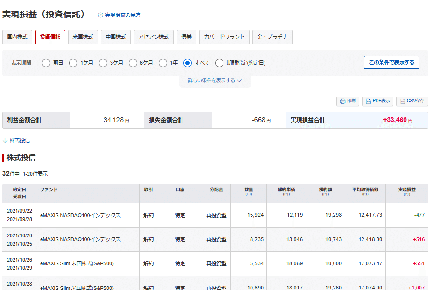Click the printer icon for 印刷
The image size is (433, 290).
342,101
